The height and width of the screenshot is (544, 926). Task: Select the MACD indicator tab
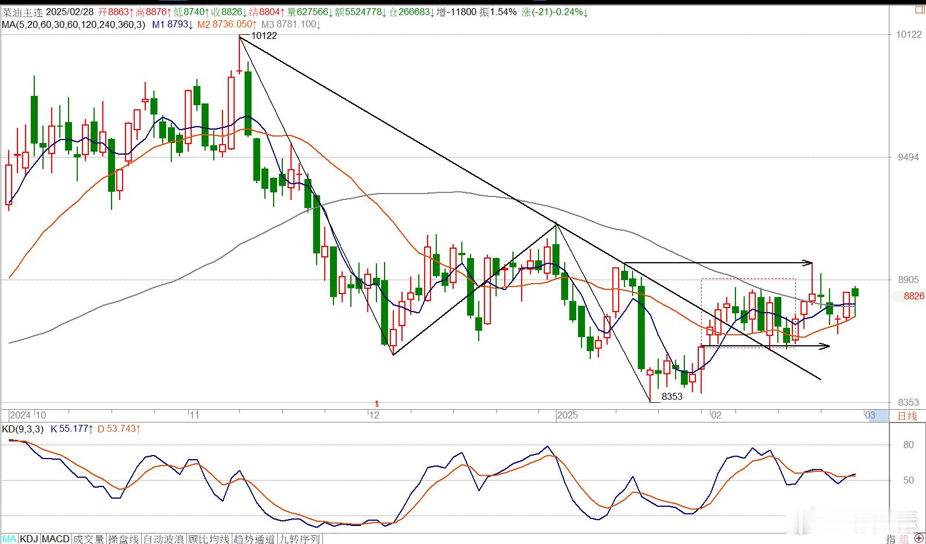(56, 539)
